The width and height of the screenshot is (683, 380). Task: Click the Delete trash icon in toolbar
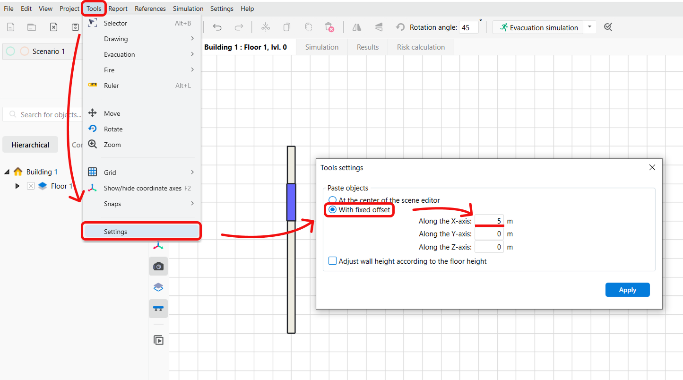click(329, 27)
